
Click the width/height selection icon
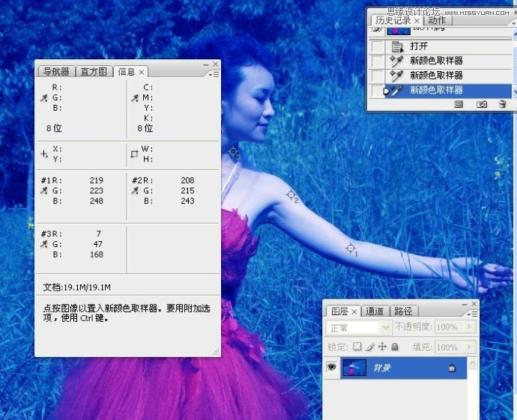[134, 153]
